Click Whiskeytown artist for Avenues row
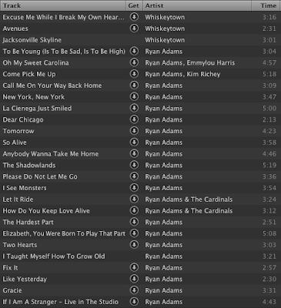Screen dimensions: 281x308 click(165, 28)
